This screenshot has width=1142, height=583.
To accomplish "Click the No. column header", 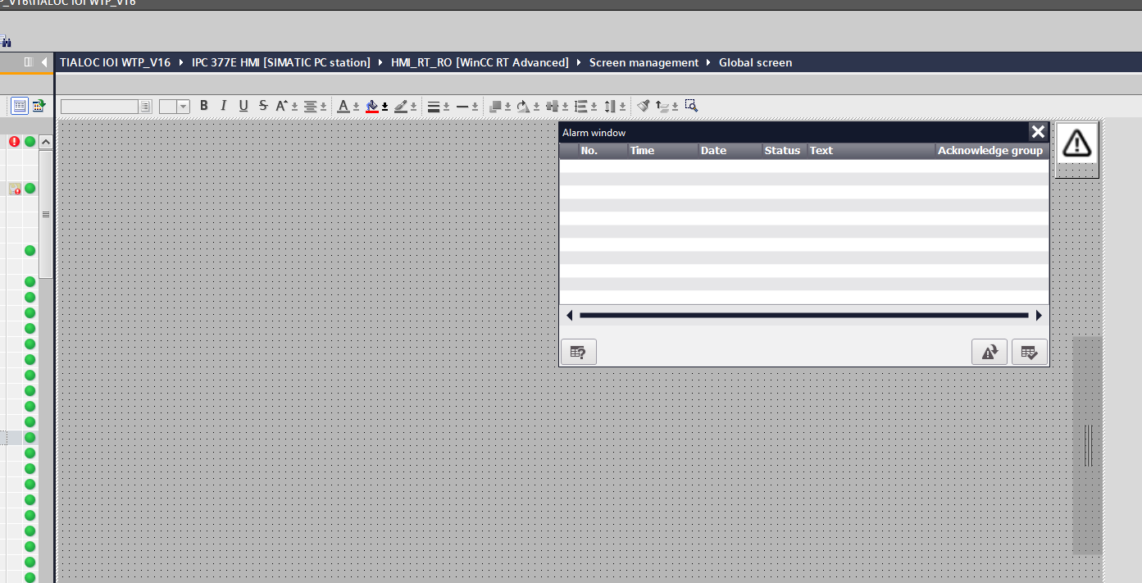I will click(603, 151).
